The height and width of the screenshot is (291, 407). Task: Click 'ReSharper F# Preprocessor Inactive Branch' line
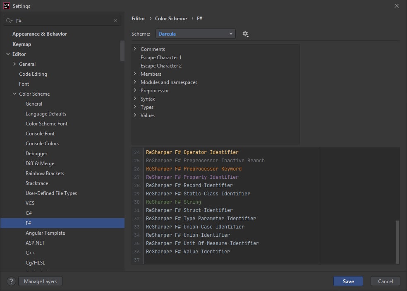point(205,161)
